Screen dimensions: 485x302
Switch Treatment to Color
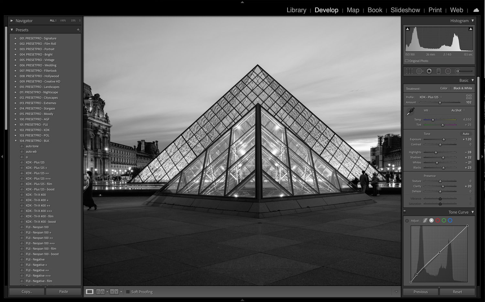[x=444, y=88]
